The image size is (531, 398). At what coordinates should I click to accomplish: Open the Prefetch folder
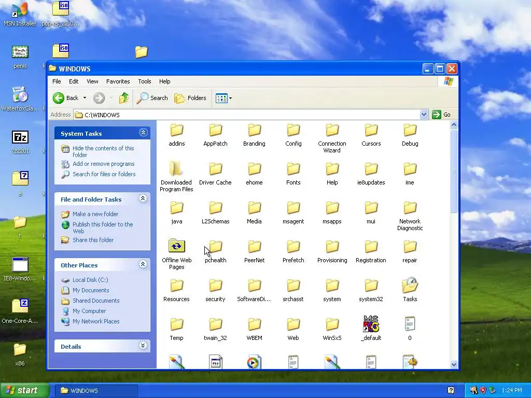[294, 252]
